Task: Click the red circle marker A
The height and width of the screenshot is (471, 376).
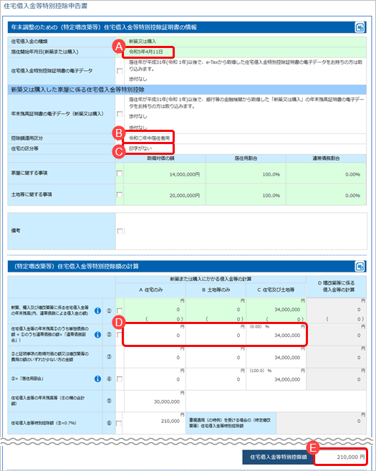Action: pyautogui.click(x=119, y=47)
